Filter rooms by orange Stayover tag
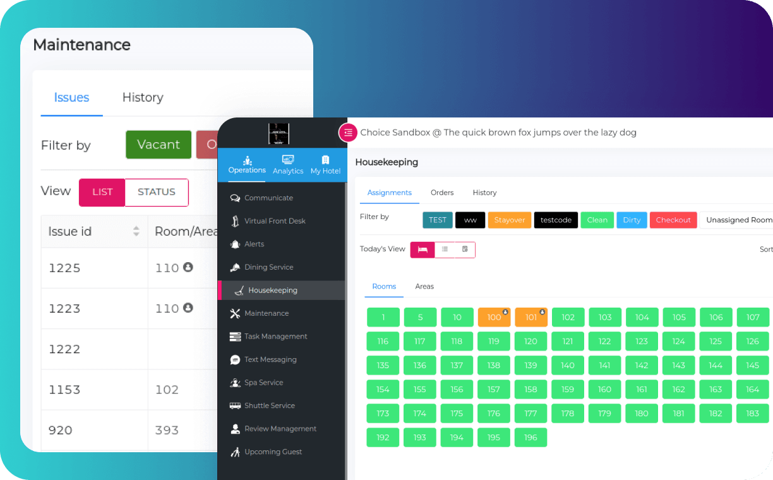Viewport: 773px width, 480px height. pyautogui.click(x=509, y=220)
